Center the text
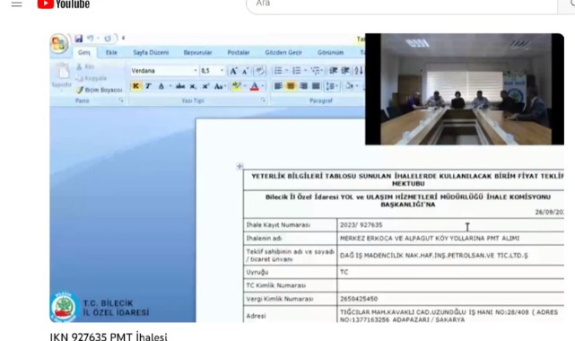This screenshot has height=341, width=575. (291, 86)
